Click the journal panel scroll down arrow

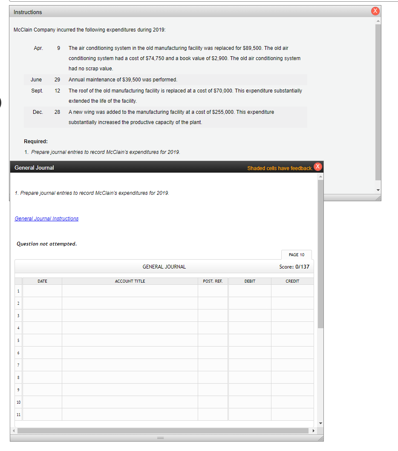[x=320, y=422]
